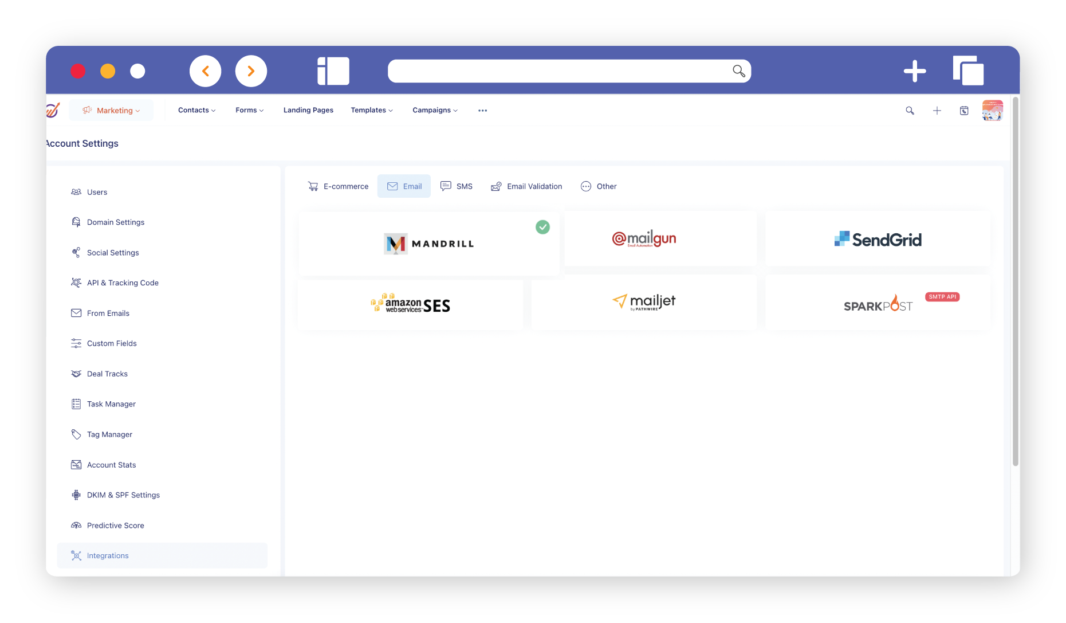Image resolution: width=1066 pixels, height=623 pixels.
Task: Open the user profile avatar
Action: (x=992, y=111)
